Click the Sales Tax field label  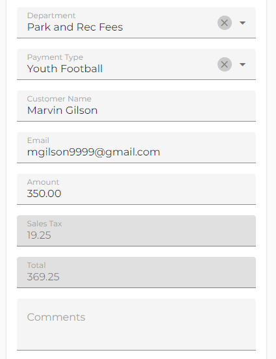45,224
